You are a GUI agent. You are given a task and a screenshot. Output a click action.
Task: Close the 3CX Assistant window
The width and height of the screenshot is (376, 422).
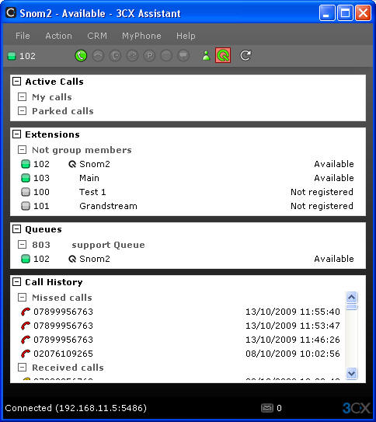pos(363,12)
